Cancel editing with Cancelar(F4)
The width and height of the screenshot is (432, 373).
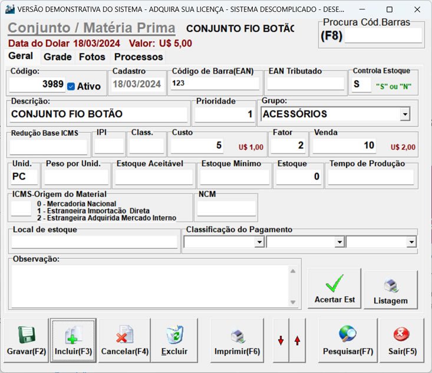124,341
